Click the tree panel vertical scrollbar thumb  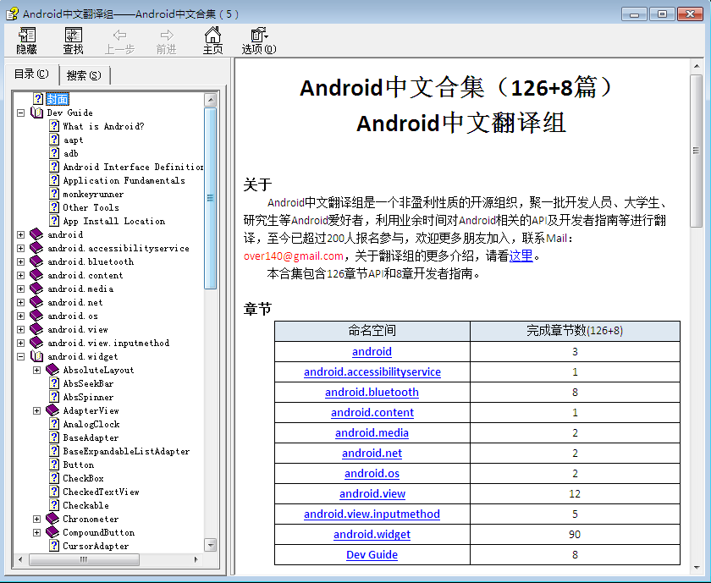pos(211,198)
